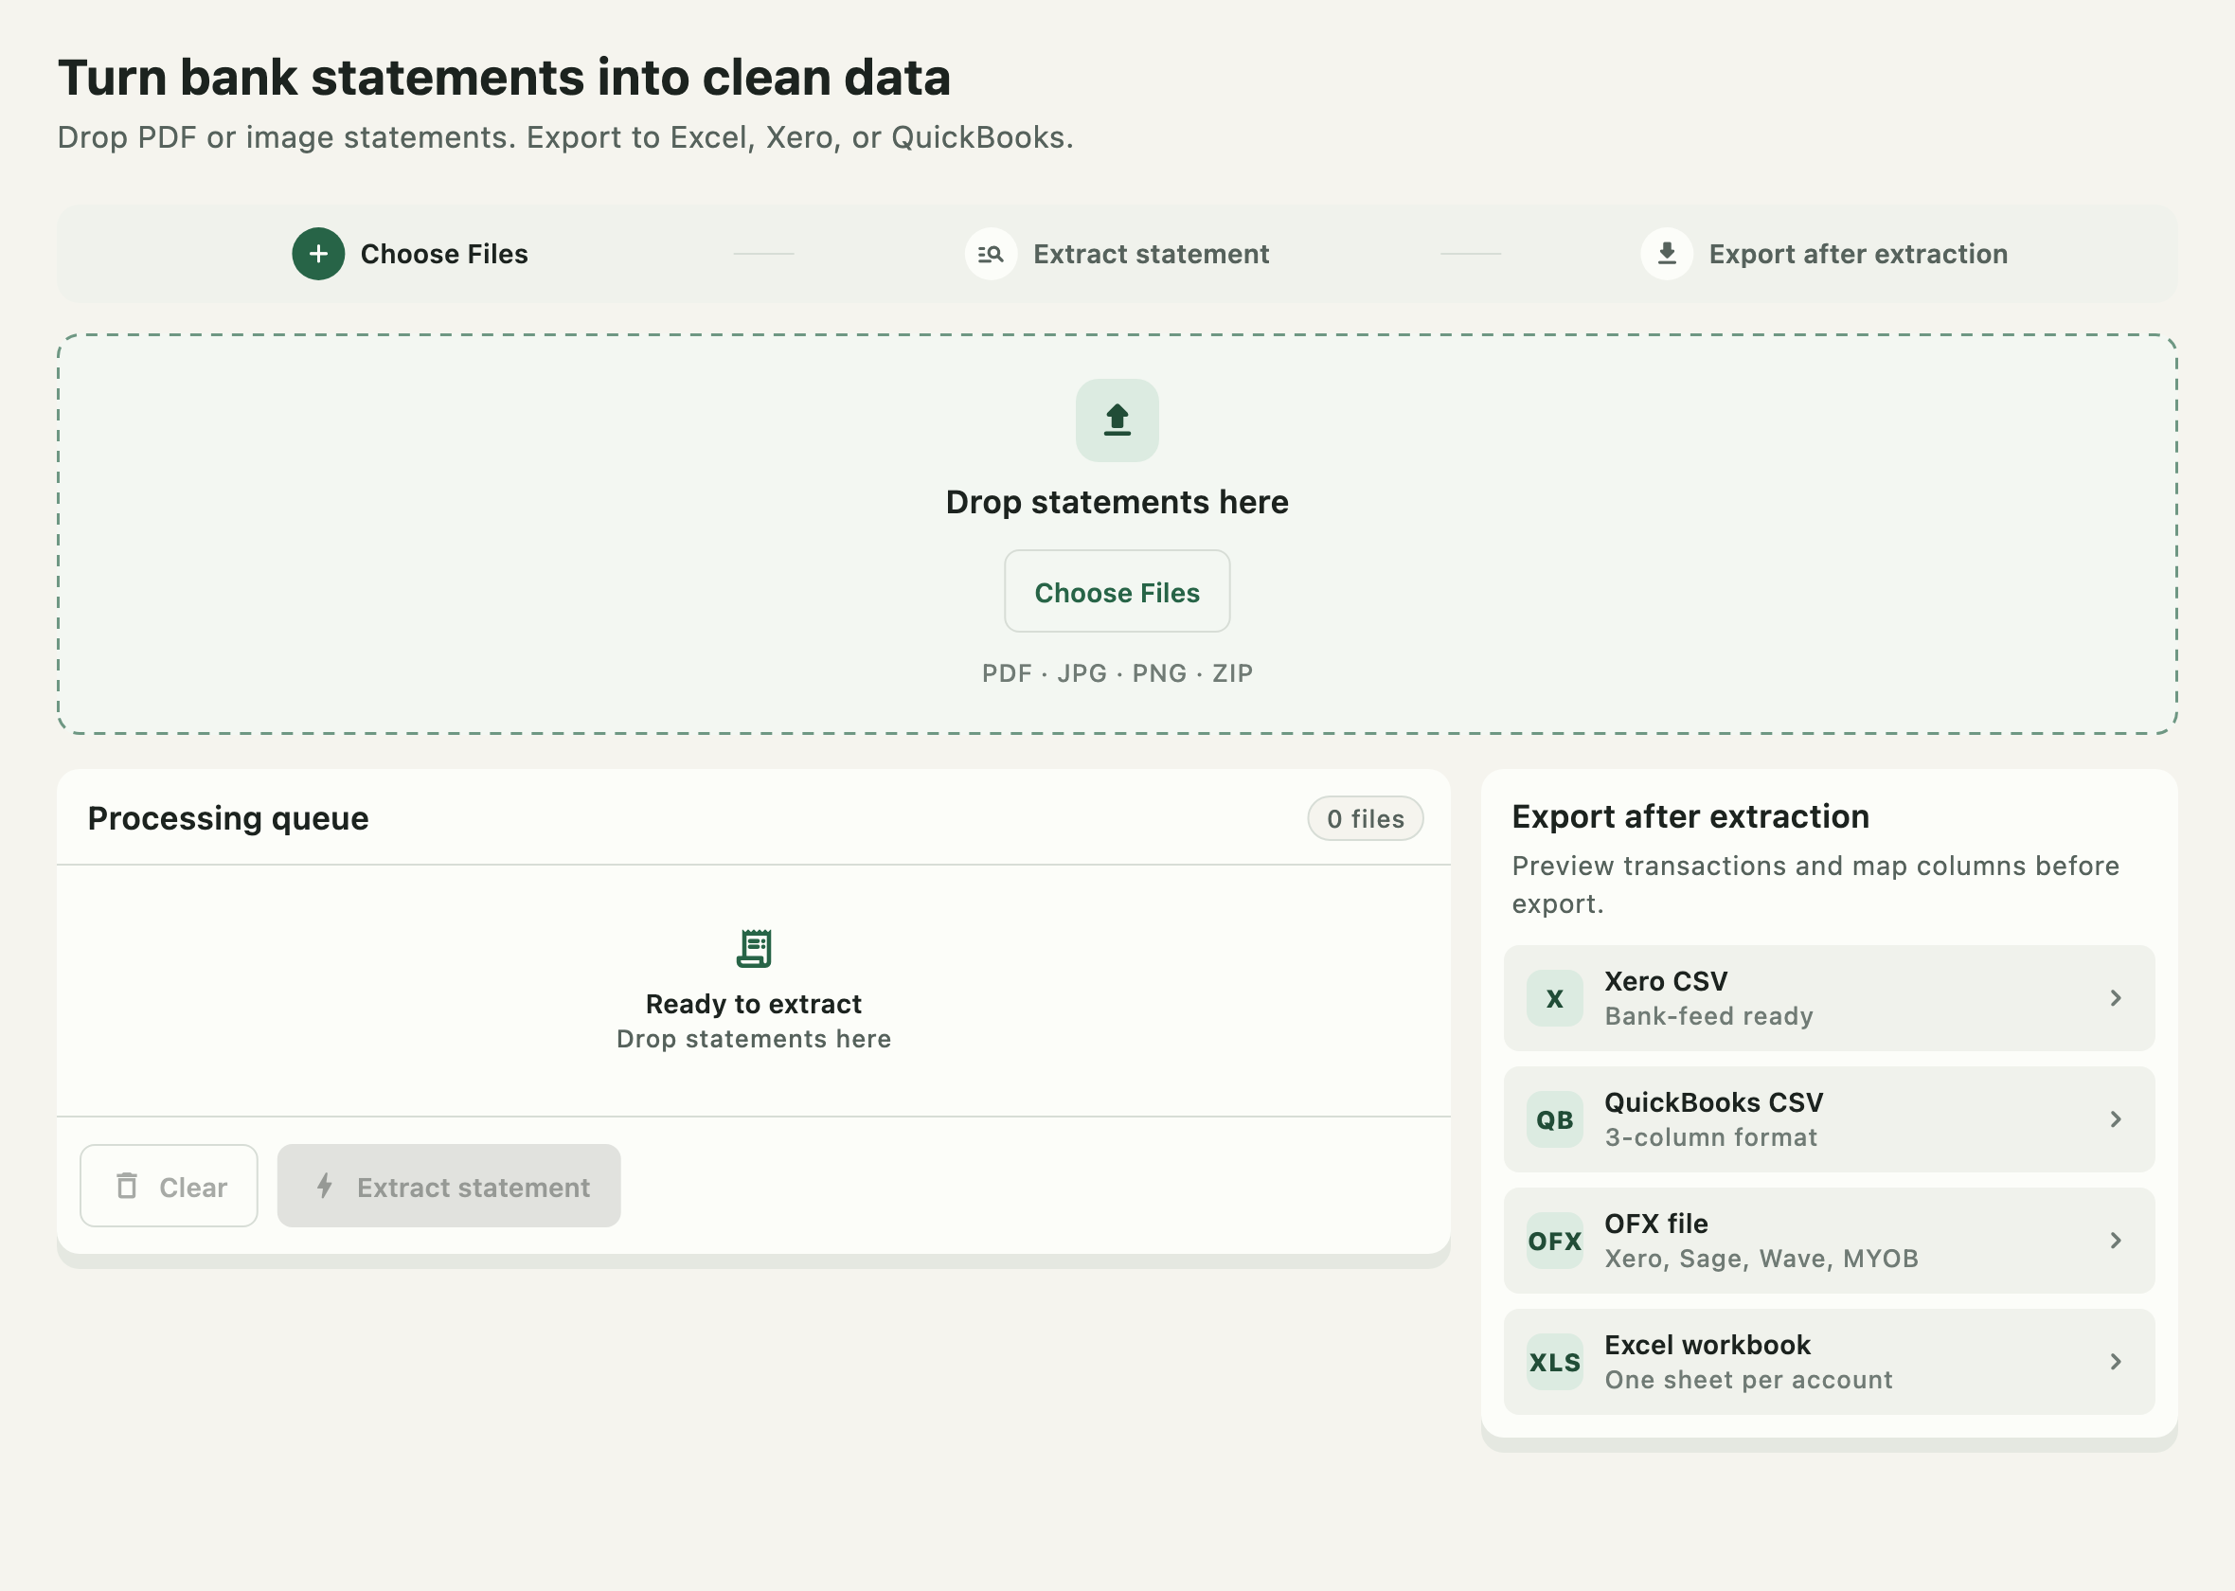Click the Xero X badge icon
This screenshot has width=2235, height=1591.
click(1554, 998)
